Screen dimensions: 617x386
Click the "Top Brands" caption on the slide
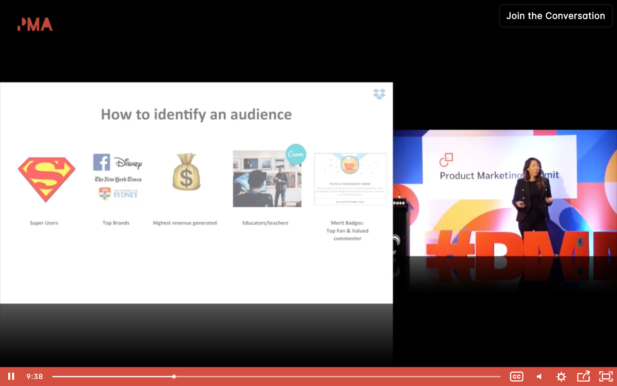coord(116,223)
